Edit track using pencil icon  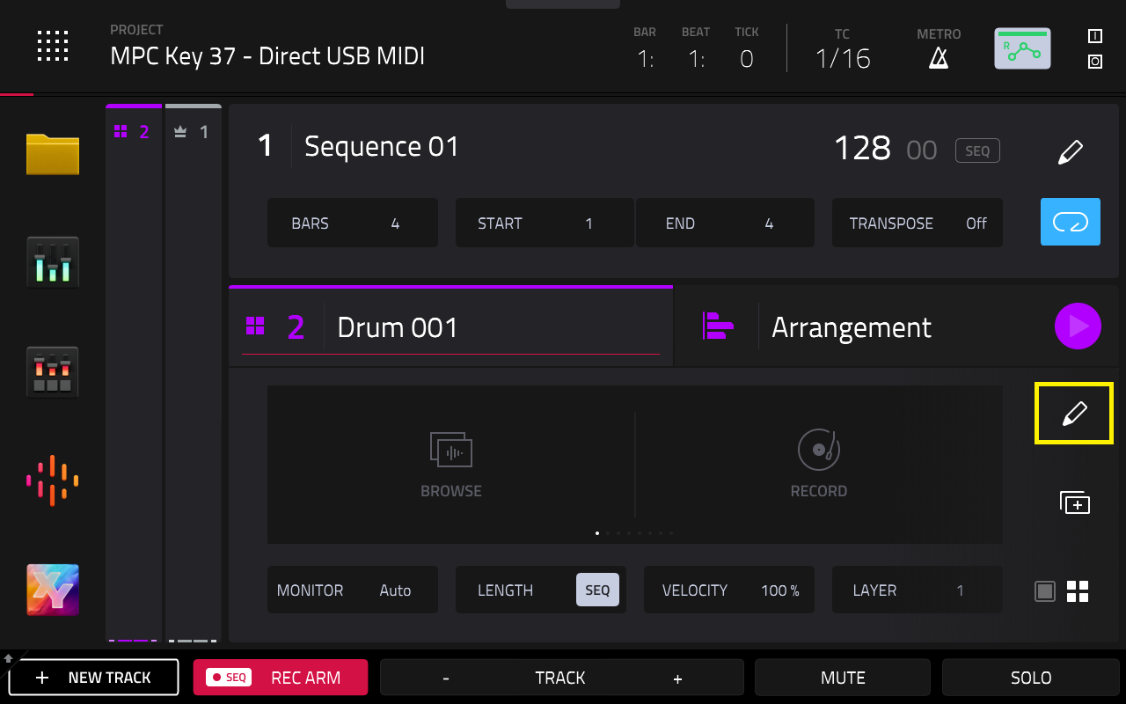(x=1074, y=413)
